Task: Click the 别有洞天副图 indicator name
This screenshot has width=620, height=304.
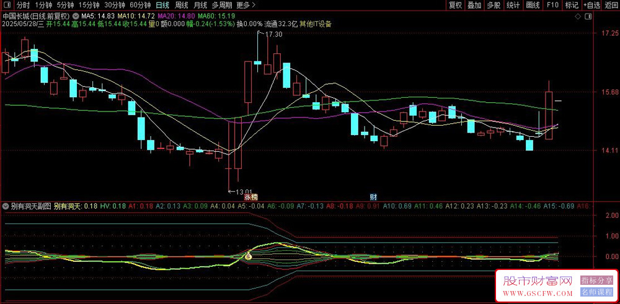Action: pos(31,206)
